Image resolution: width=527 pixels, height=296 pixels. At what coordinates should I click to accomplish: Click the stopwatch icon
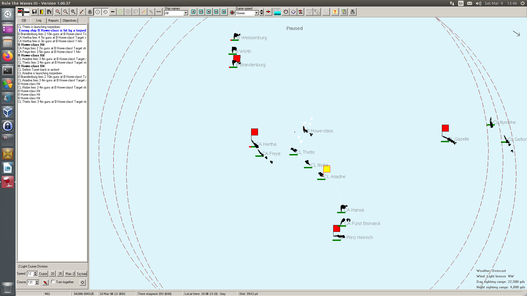click(x=286, y=12)
